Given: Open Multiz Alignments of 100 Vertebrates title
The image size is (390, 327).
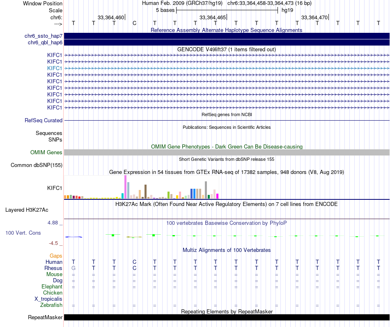Looking at the screenshot, I should coord(226,250).
